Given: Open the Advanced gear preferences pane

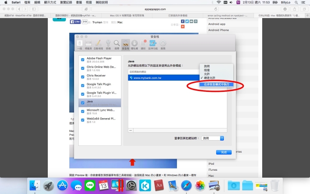Looking at the screenshot, I should [163, 45].
